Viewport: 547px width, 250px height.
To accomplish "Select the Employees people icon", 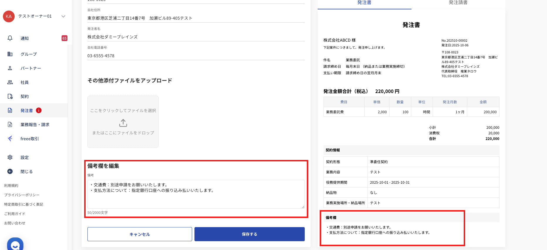I will point(10,82).
